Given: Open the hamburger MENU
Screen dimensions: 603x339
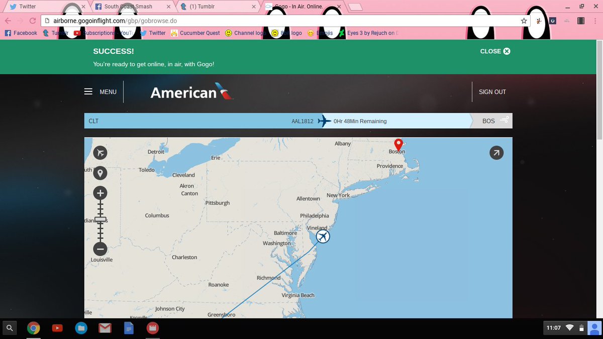Looking at the screenshot, I should (x=100, y=92).
